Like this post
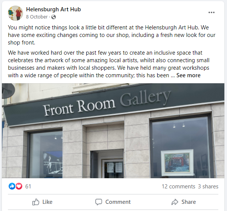Screen dimensions: 227x211 point(42,202)
